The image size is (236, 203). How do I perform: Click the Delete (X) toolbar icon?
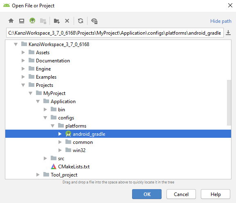tap(67, 21)
